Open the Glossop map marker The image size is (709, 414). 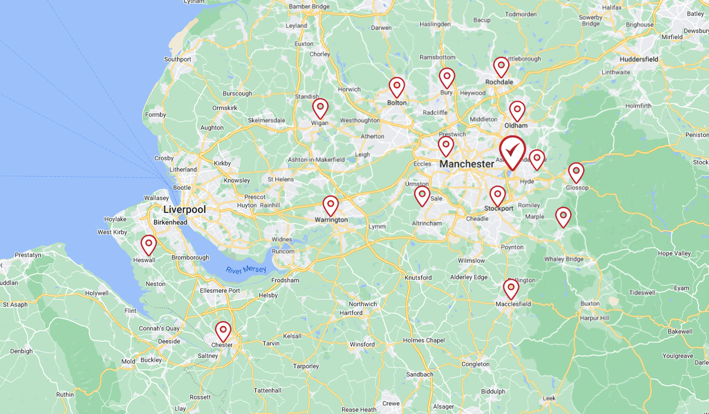click(x=576, y=173)
